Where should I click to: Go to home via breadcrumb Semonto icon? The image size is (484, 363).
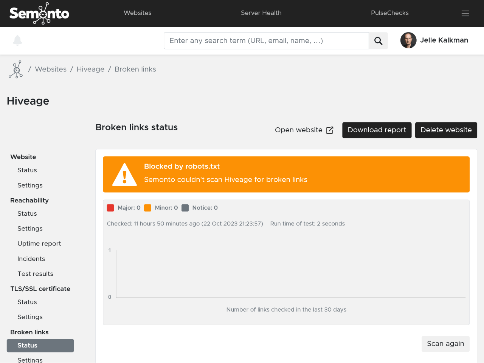pos(16,70)
